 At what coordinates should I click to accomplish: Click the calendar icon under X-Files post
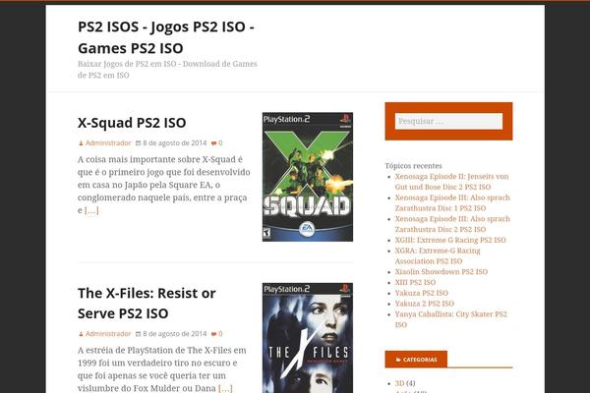coord(138,334)
